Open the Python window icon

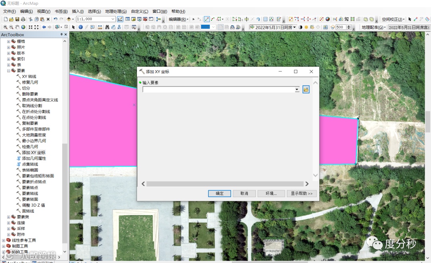pyautogui.click(x=151, y=19)
